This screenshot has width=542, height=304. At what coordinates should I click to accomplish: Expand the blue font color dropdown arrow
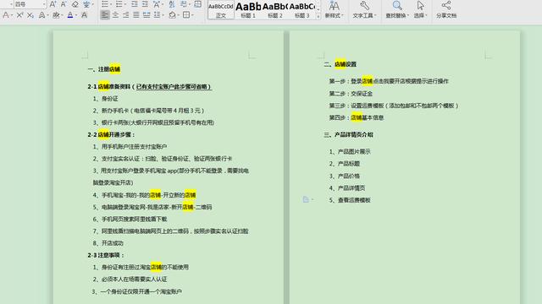click(x=76, y=15)
